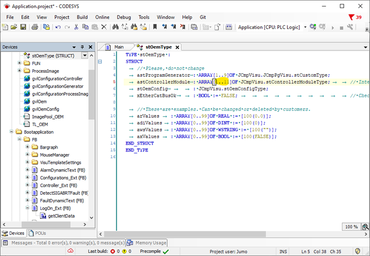
Task: Expand the ProcessImage folder
Action: (x=20, y=71)
